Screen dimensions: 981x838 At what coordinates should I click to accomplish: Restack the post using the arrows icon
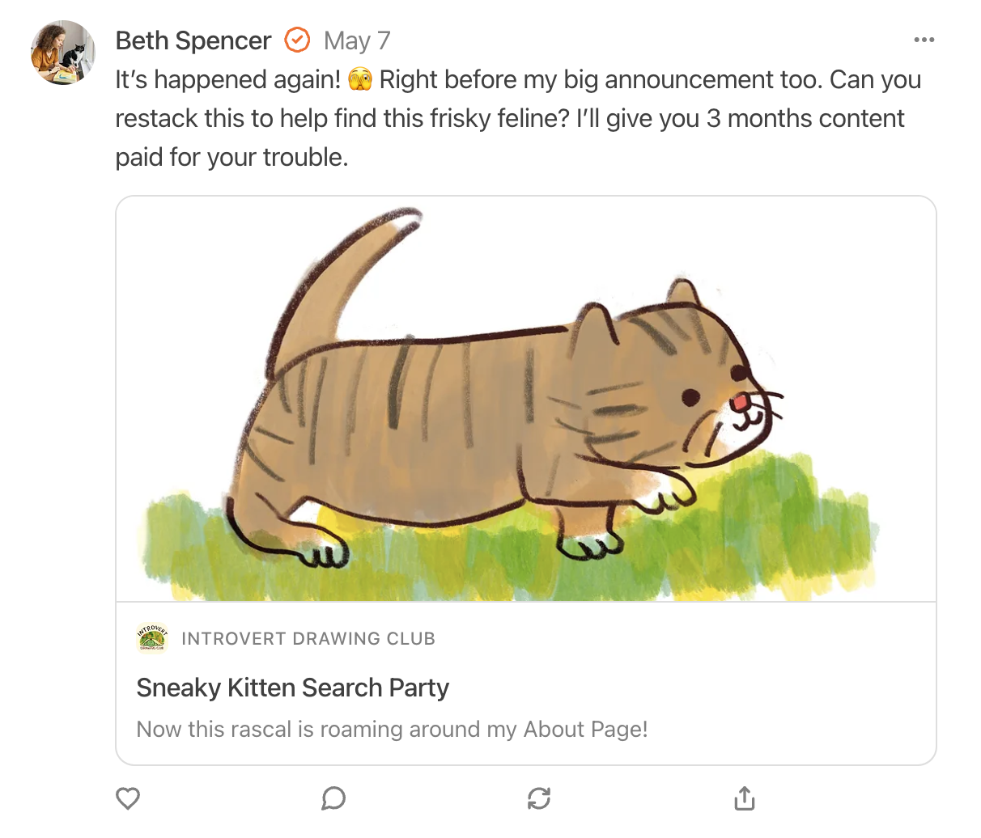(539, 798)
